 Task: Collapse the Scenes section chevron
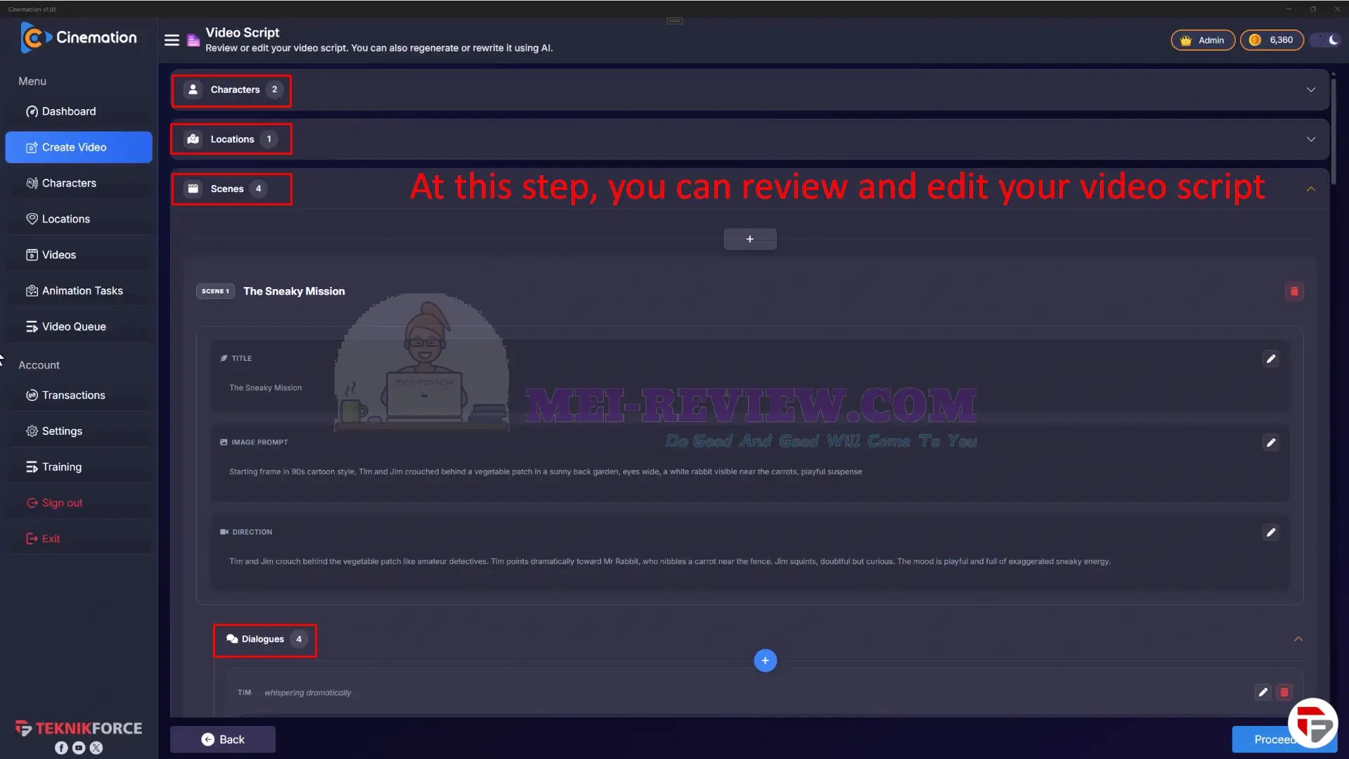coord(1311,189)
